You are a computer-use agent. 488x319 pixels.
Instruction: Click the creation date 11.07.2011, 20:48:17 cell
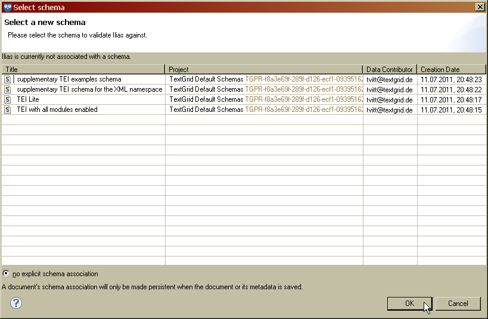pyautogui.click(x=451, y=99)
